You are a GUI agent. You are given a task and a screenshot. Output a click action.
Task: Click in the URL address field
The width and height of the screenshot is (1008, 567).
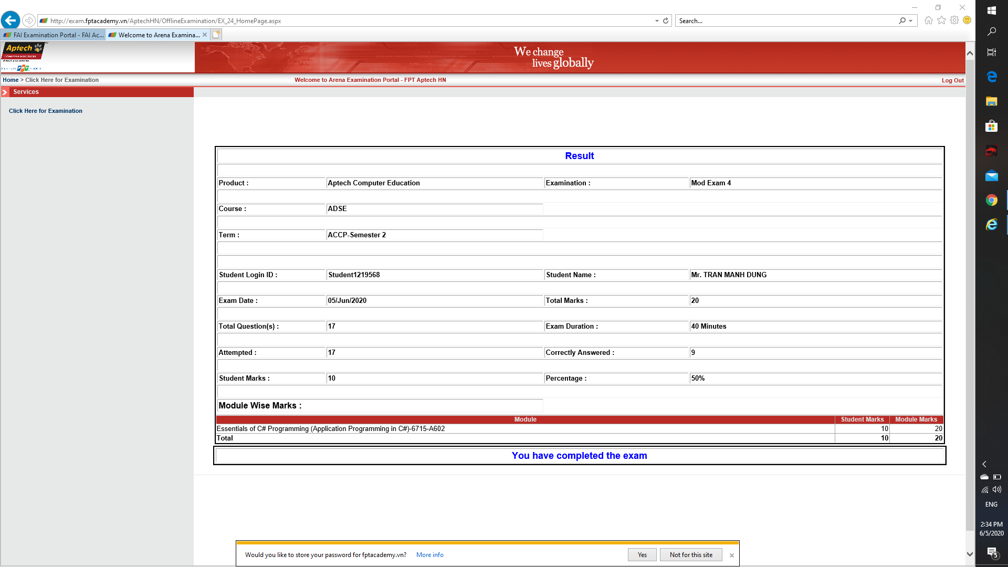[x=346, y=21]
